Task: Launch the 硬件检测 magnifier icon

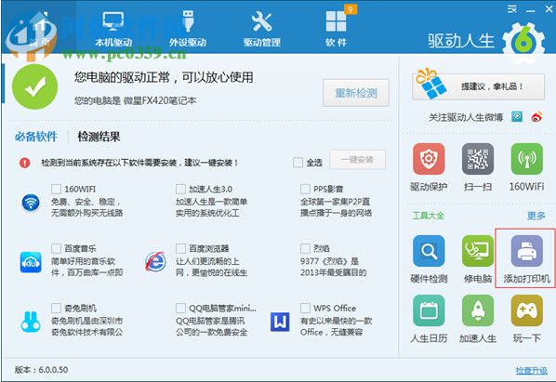Action: (429, 251)
